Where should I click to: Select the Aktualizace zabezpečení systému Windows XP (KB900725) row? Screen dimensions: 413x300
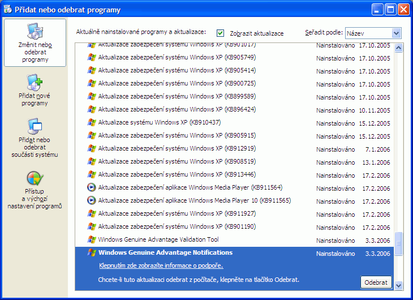(234, 83)
